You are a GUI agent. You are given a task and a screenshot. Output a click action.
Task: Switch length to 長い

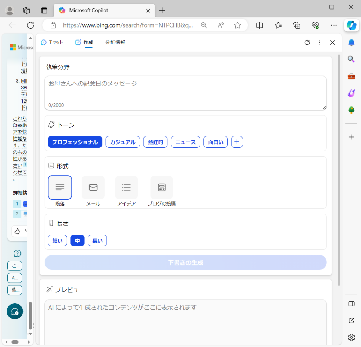click(x=97, y=240)
